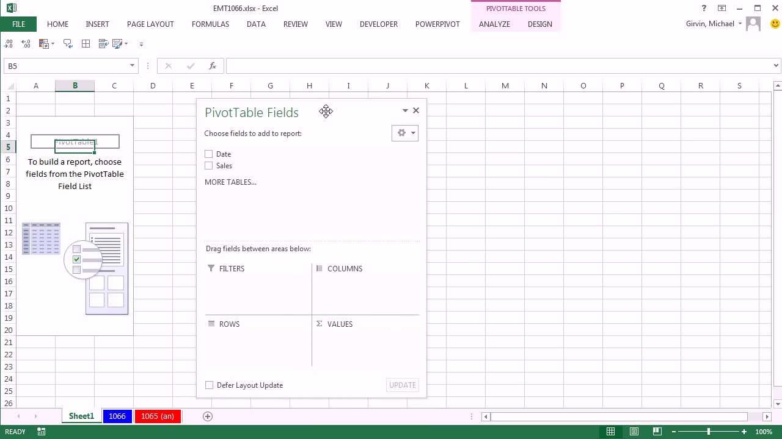Click inside the Name Box showing B5

[65, 66]
